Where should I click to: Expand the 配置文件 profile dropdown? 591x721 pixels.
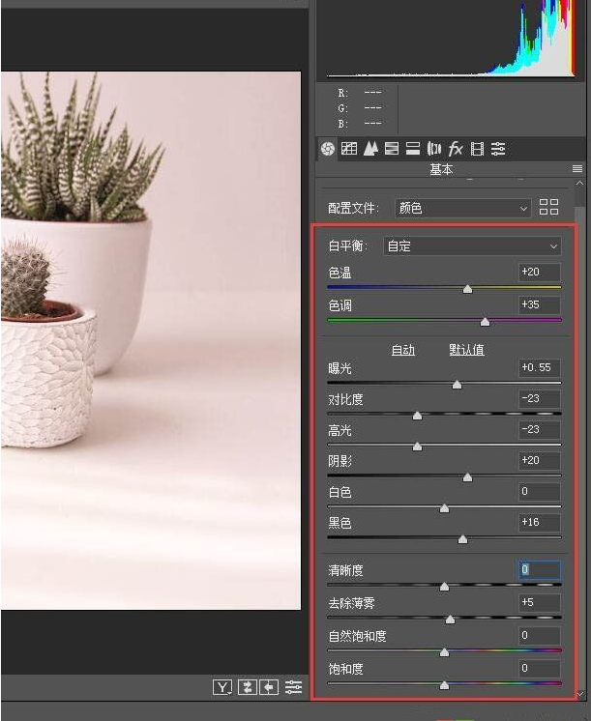coord(462,208)
